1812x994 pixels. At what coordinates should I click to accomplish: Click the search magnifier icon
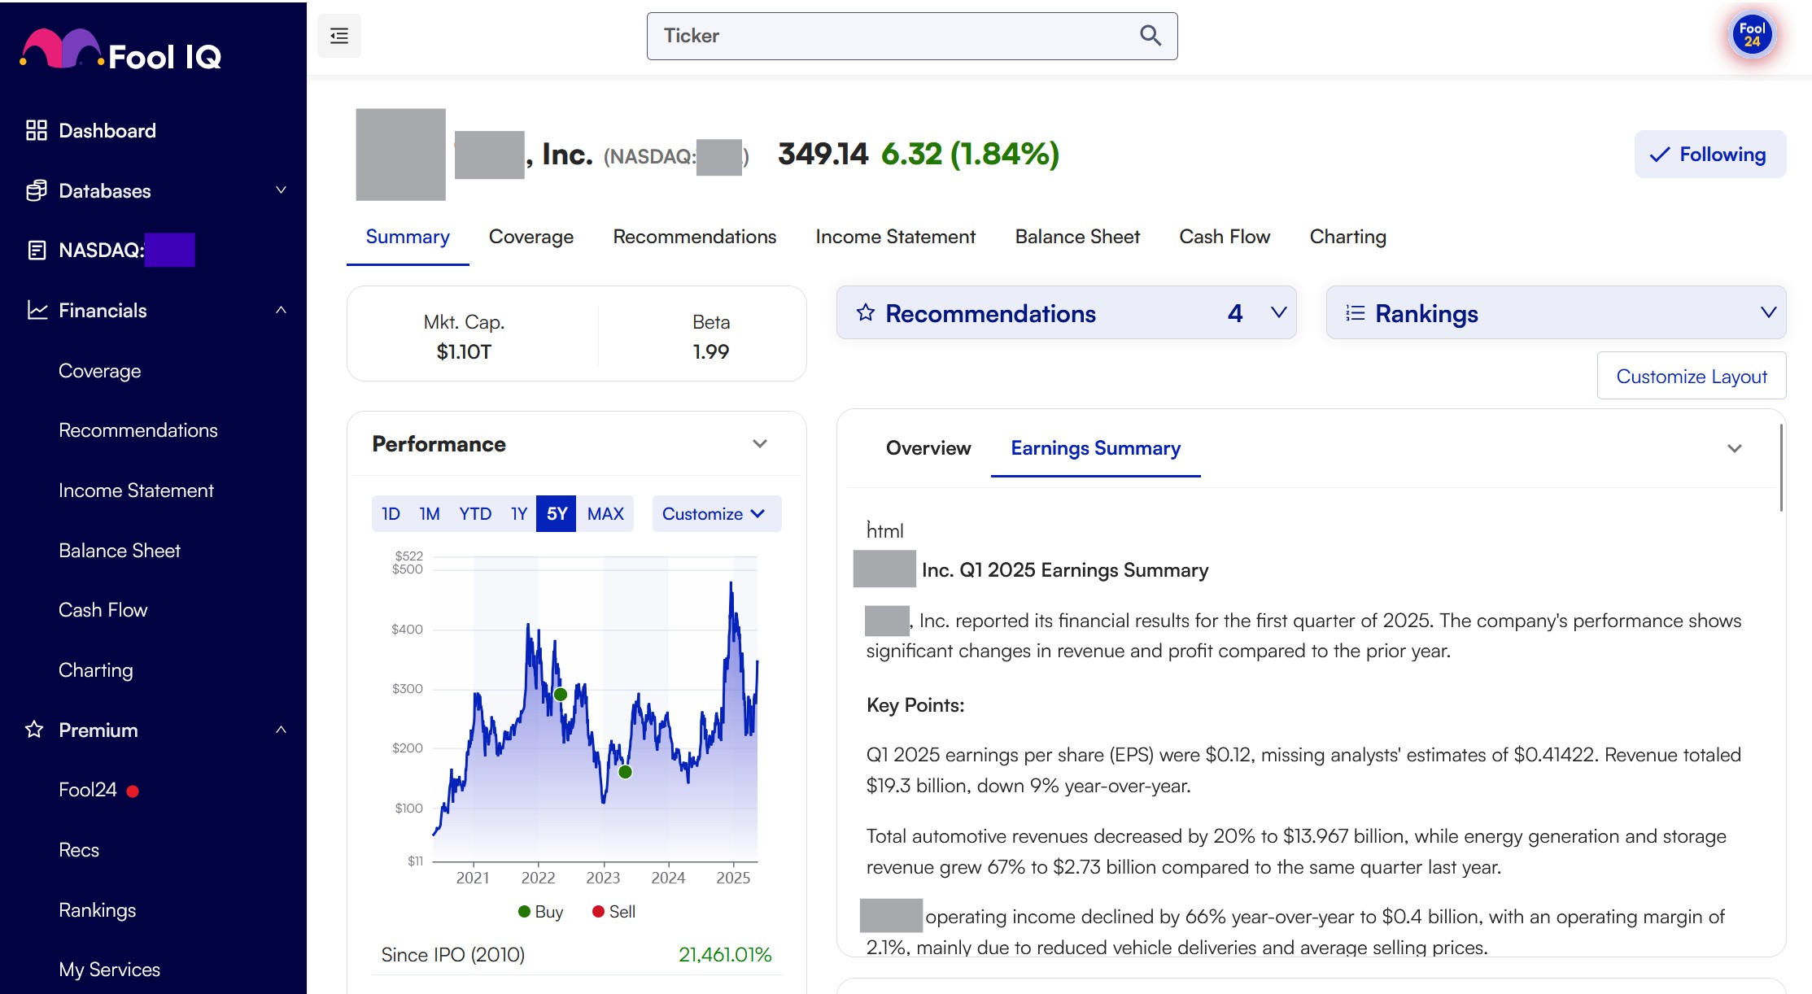click(x=1150, y=36)
